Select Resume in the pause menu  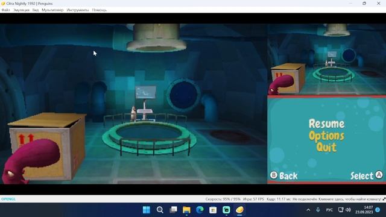tap(326, 124)
